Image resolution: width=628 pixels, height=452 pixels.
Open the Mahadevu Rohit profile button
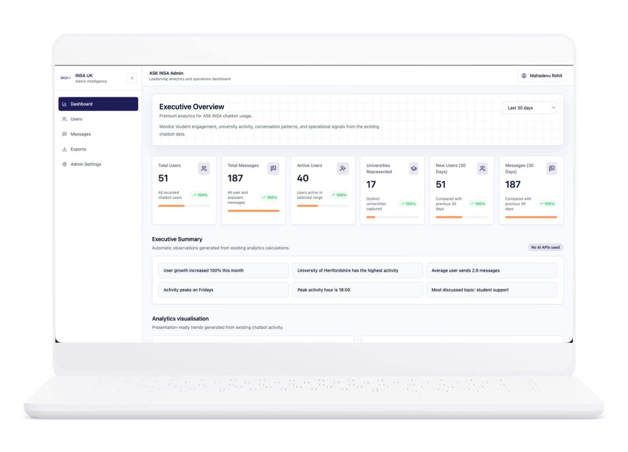[542, 76]
